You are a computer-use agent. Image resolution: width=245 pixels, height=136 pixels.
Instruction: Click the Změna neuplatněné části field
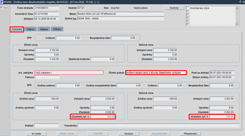(x=129, y=85)
